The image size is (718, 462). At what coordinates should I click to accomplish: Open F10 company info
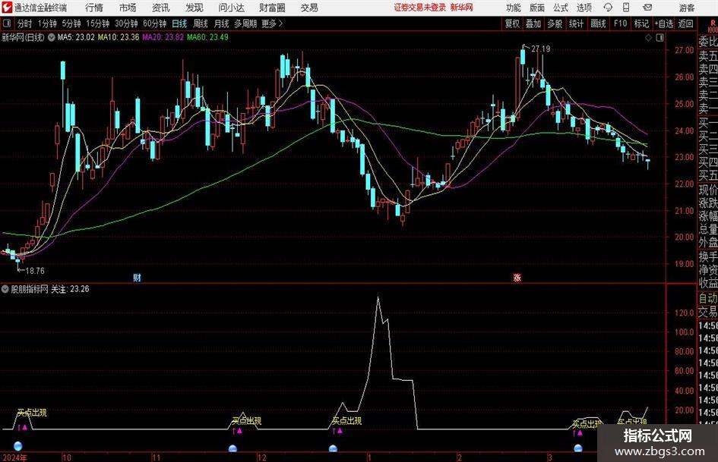[x=621, y=24]
